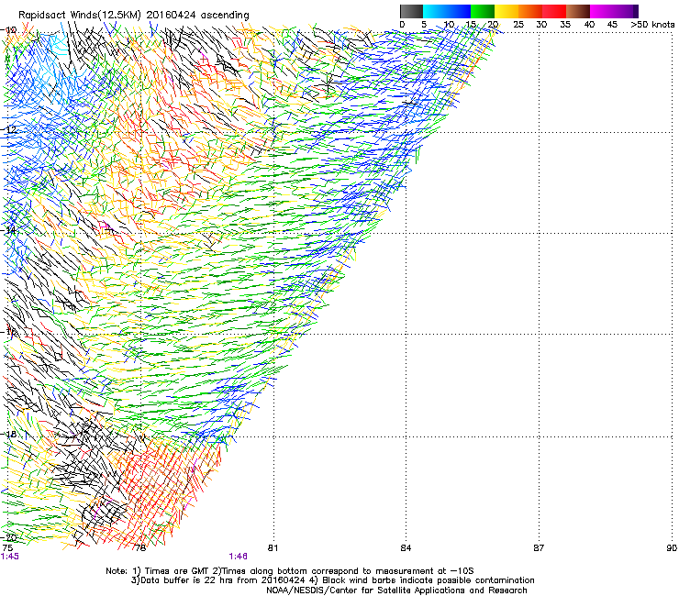Click the cyan-blue 5-15 knots legend band
The width and height of the screenshot is (679, 596).
point(447,11)
